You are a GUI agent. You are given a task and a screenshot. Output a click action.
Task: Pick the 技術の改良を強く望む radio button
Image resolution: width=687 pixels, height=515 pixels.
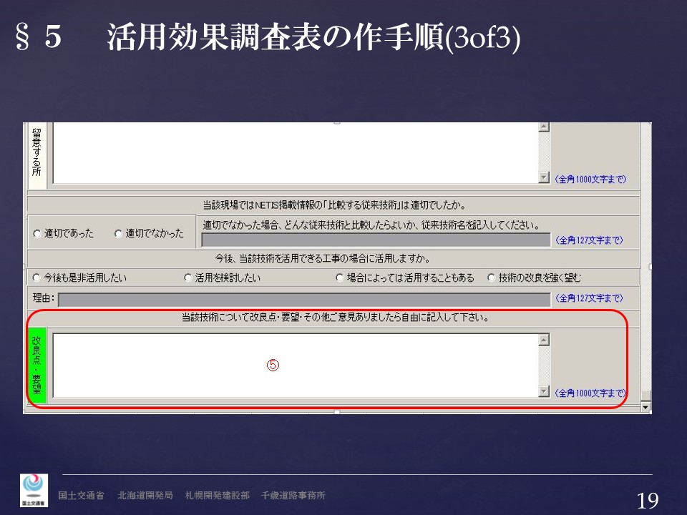491,278
